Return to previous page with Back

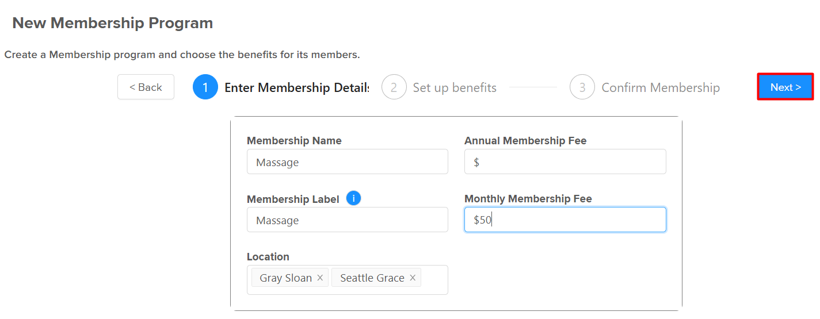click(146, 87)
